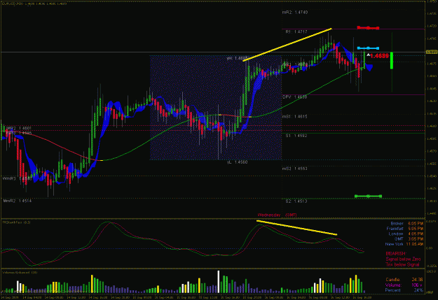This screenshot has height=300, width=438.
Task: Click the Signal below Zero text
Action: click(x=403, y=259)
